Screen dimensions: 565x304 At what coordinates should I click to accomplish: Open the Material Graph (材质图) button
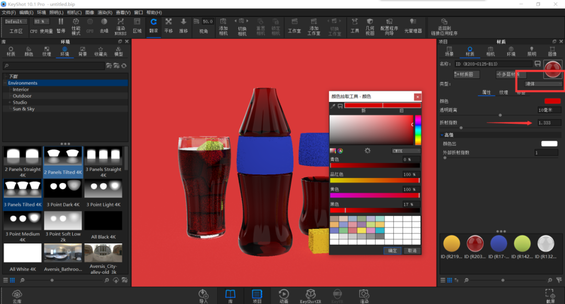[x=466, y=74]
